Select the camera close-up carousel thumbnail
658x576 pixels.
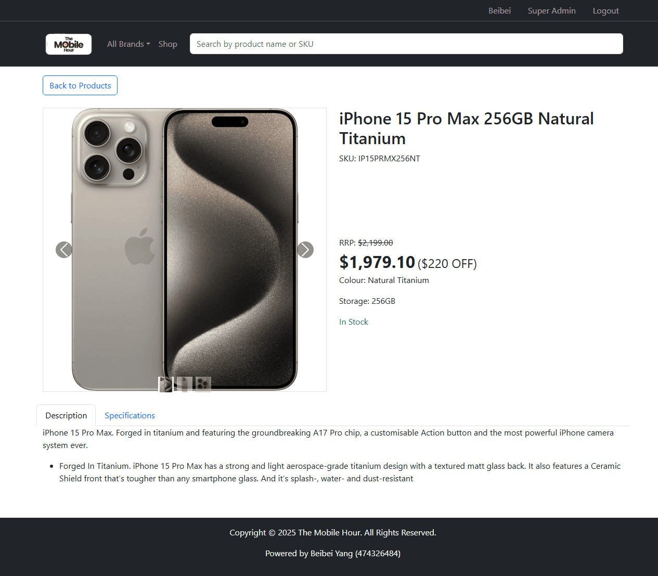coord(203,385)
